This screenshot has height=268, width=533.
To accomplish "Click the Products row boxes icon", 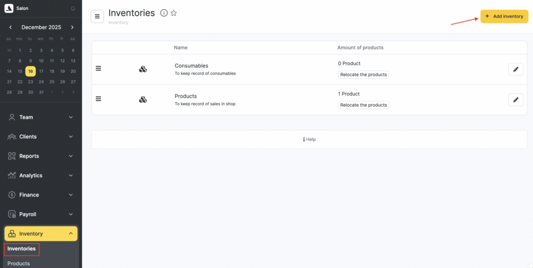I will [x=143, y=100].
